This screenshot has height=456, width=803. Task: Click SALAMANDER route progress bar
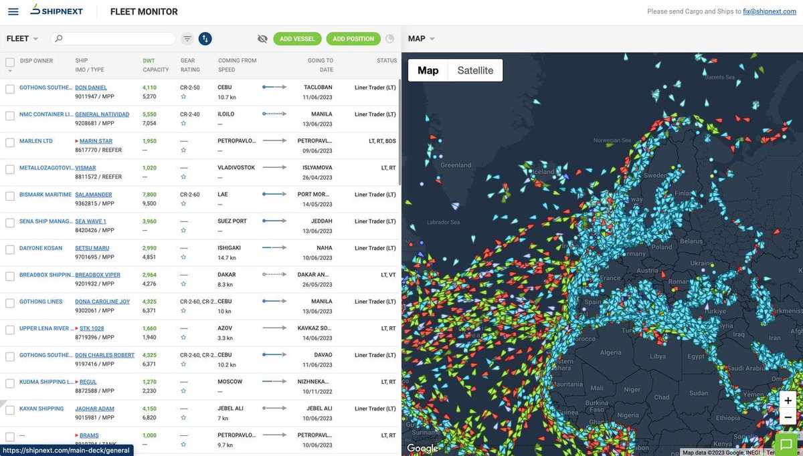coord(274,195)
